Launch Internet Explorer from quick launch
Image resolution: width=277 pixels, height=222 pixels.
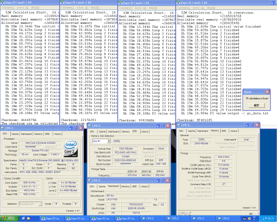click(x=23, y=219)
